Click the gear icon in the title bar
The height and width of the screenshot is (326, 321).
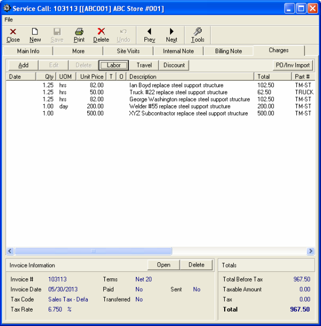pos(6,9)
